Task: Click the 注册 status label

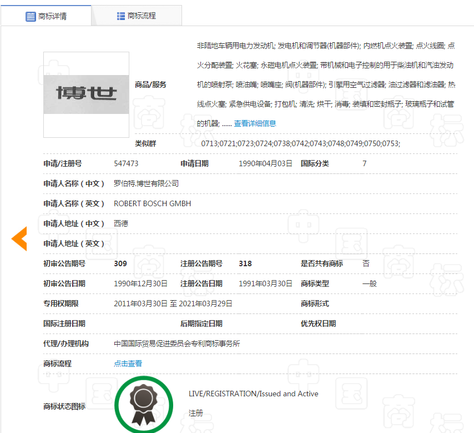Action: click(192, 413)
